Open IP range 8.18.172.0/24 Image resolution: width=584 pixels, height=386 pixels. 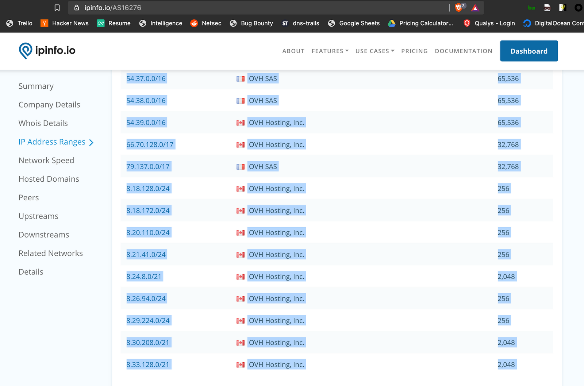148,211
